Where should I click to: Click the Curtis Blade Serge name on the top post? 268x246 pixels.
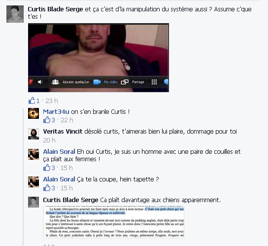[x=55, y=9]
